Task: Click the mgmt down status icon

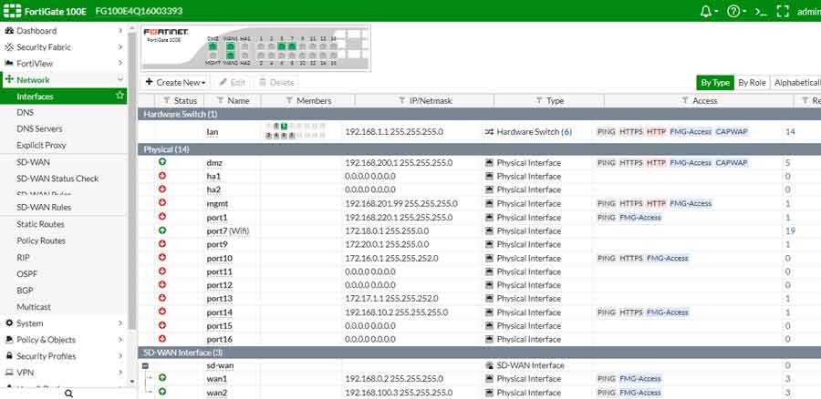Action: point(162,203)
